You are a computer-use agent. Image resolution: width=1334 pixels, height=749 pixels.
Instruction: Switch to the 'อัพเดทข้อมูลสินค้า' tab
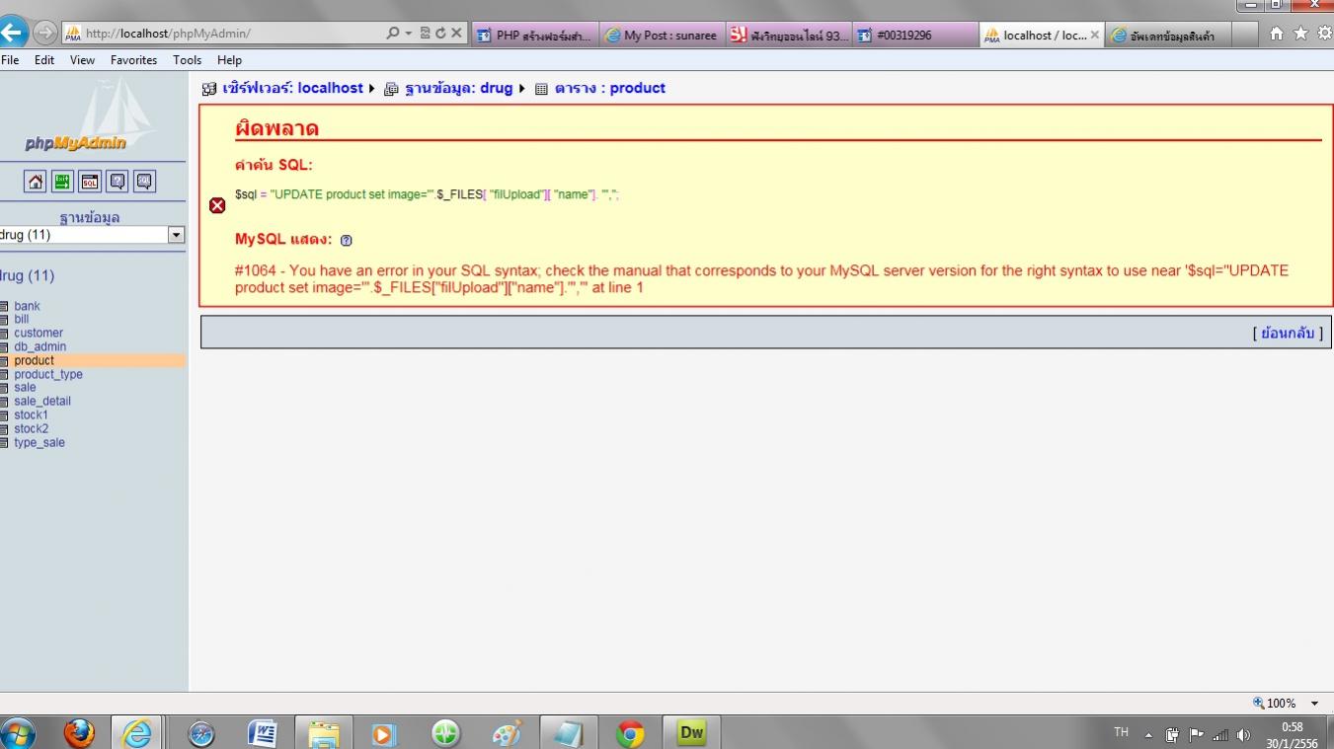[1167, 36]
